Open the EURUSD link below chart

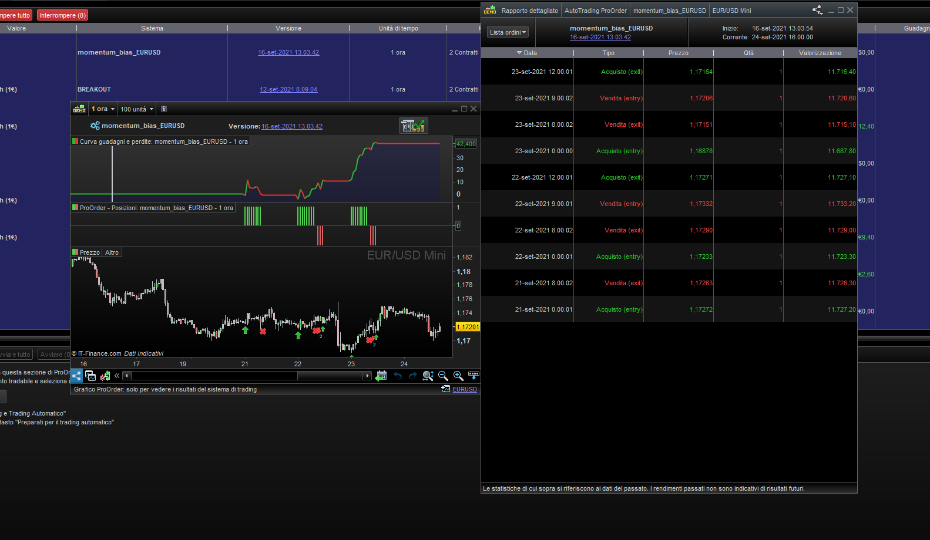(464, 389)
